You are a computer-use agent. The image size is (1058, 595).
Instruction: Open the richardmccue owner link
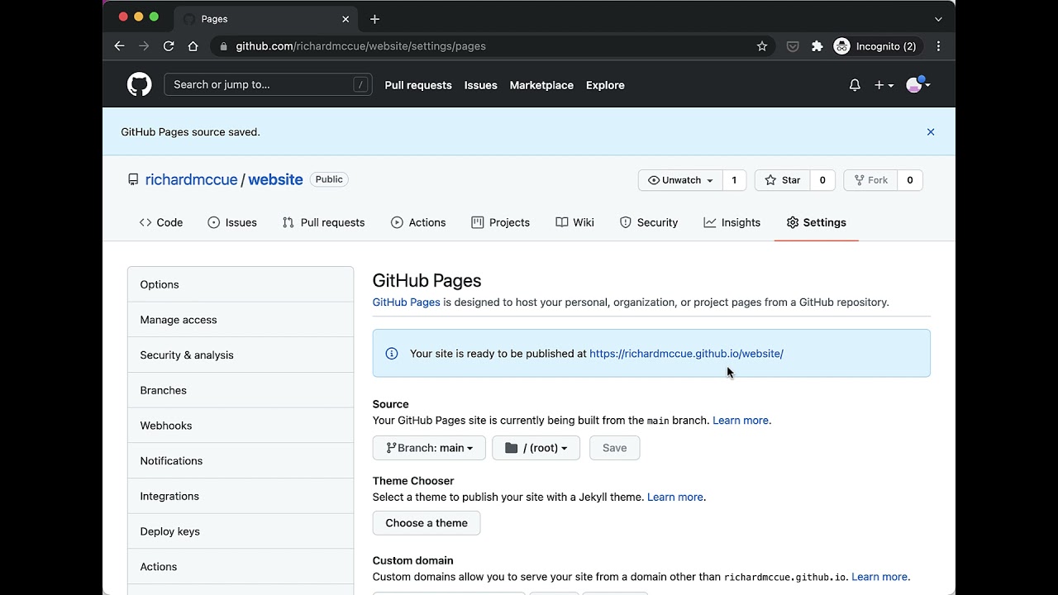pyautogui.click(x=191, y=179)
